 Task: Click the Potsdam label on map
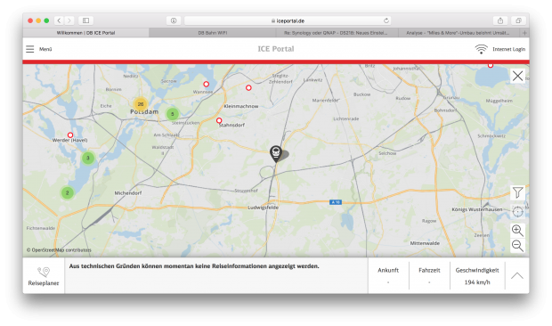tap(144, 111)
